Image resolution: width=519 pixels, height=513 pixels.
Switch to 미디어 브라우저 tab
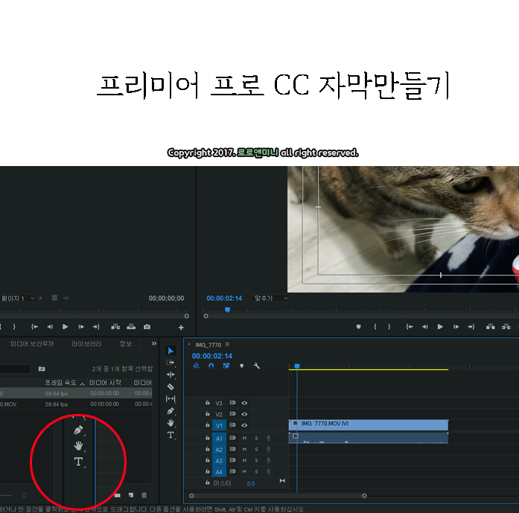pos(32,344)
